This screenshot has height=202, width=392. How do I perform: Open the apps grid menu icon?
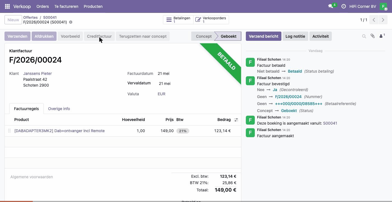pyautogui.click(x=7, y=6)
